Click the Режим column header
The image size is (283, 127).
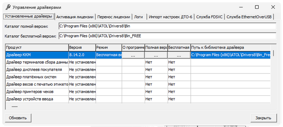[x=109, y=47]
